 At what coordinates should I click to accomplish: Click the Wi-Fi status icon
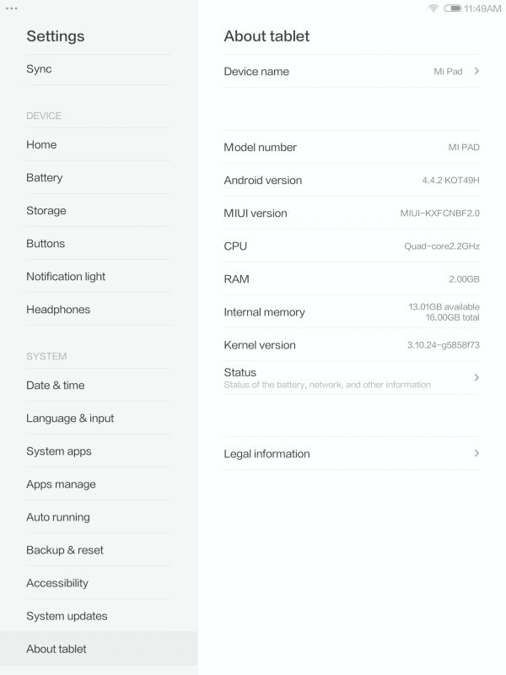432,10
